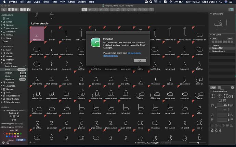The image size is (236, 147).
Task: Click OK in Install git dialog
Action: click(140, 61)
